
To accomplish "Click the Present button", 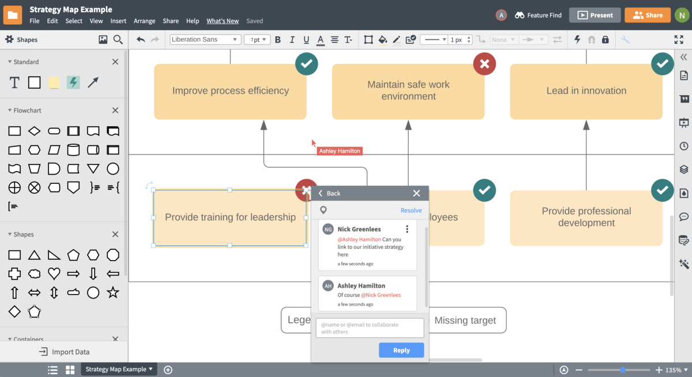I will point(595,15).
